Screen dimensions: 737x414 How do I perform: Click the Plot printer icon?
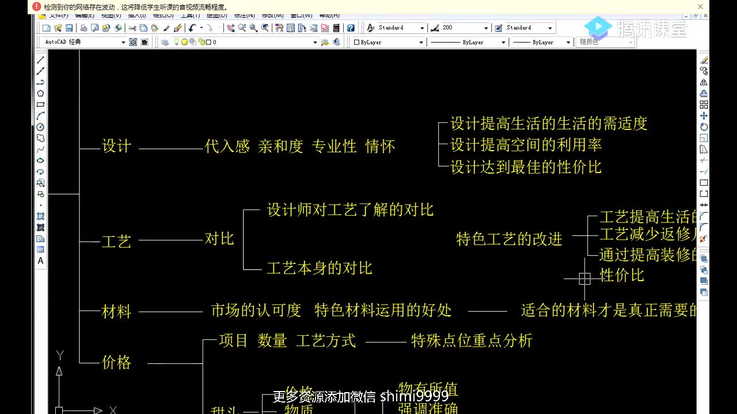(x=83, y=28)
